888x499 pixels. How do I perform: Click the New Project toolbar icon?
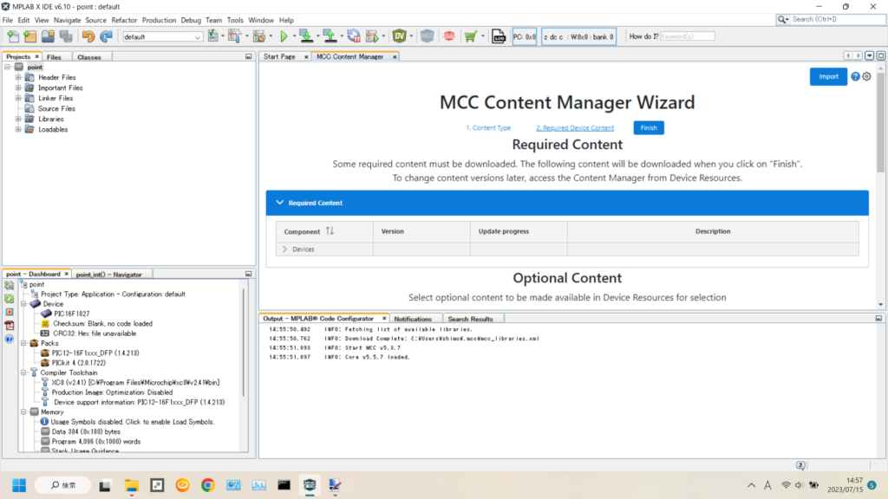30,36
